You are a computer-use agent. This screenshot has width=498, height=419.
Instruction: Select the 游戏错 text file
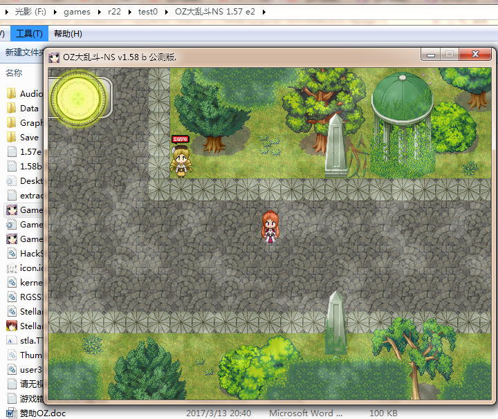click(x=25, y=399)
